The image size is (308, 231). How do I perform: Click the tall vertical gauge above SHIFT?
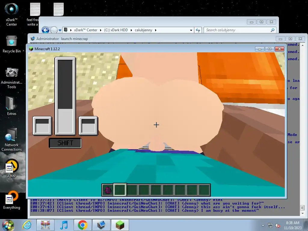pos(65,96)
